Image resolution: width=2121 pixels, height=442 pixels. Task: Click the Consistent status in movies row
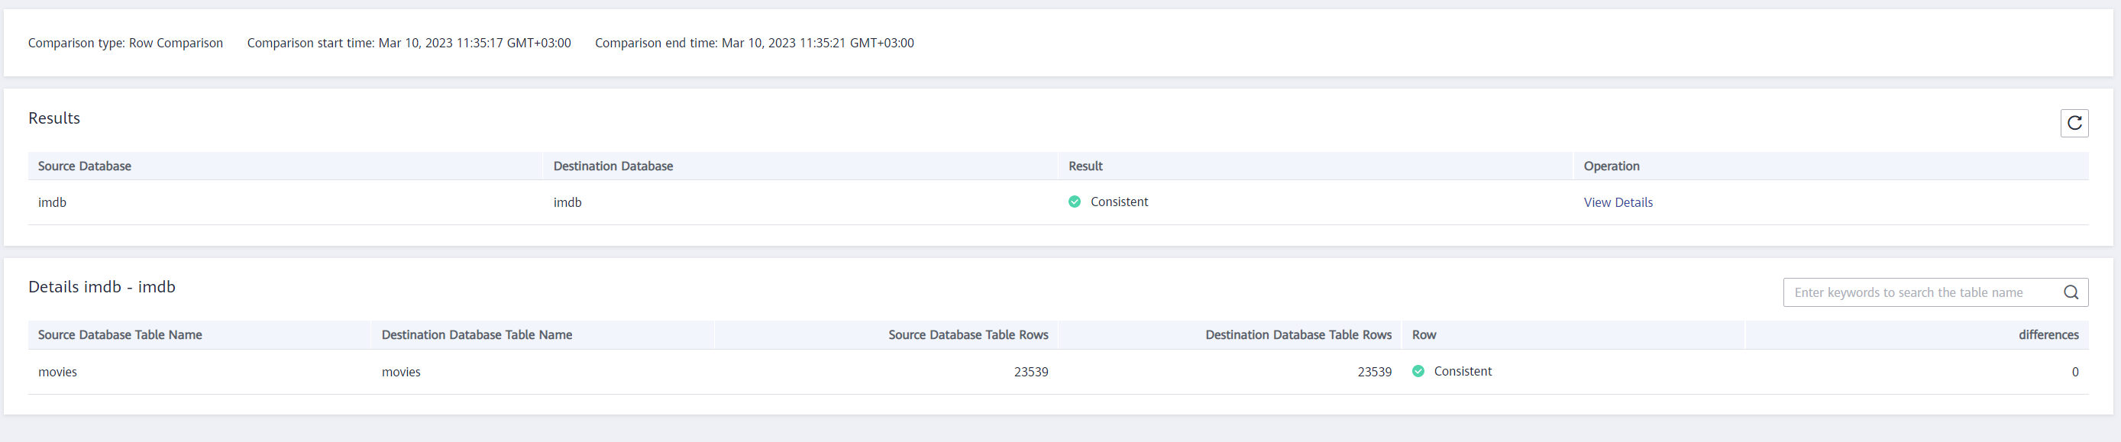1463,371
